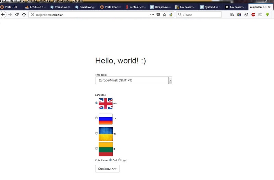This screenshot has height=180, width=274.
Task: Save page to Pocket icon
Action: [158, 15]
